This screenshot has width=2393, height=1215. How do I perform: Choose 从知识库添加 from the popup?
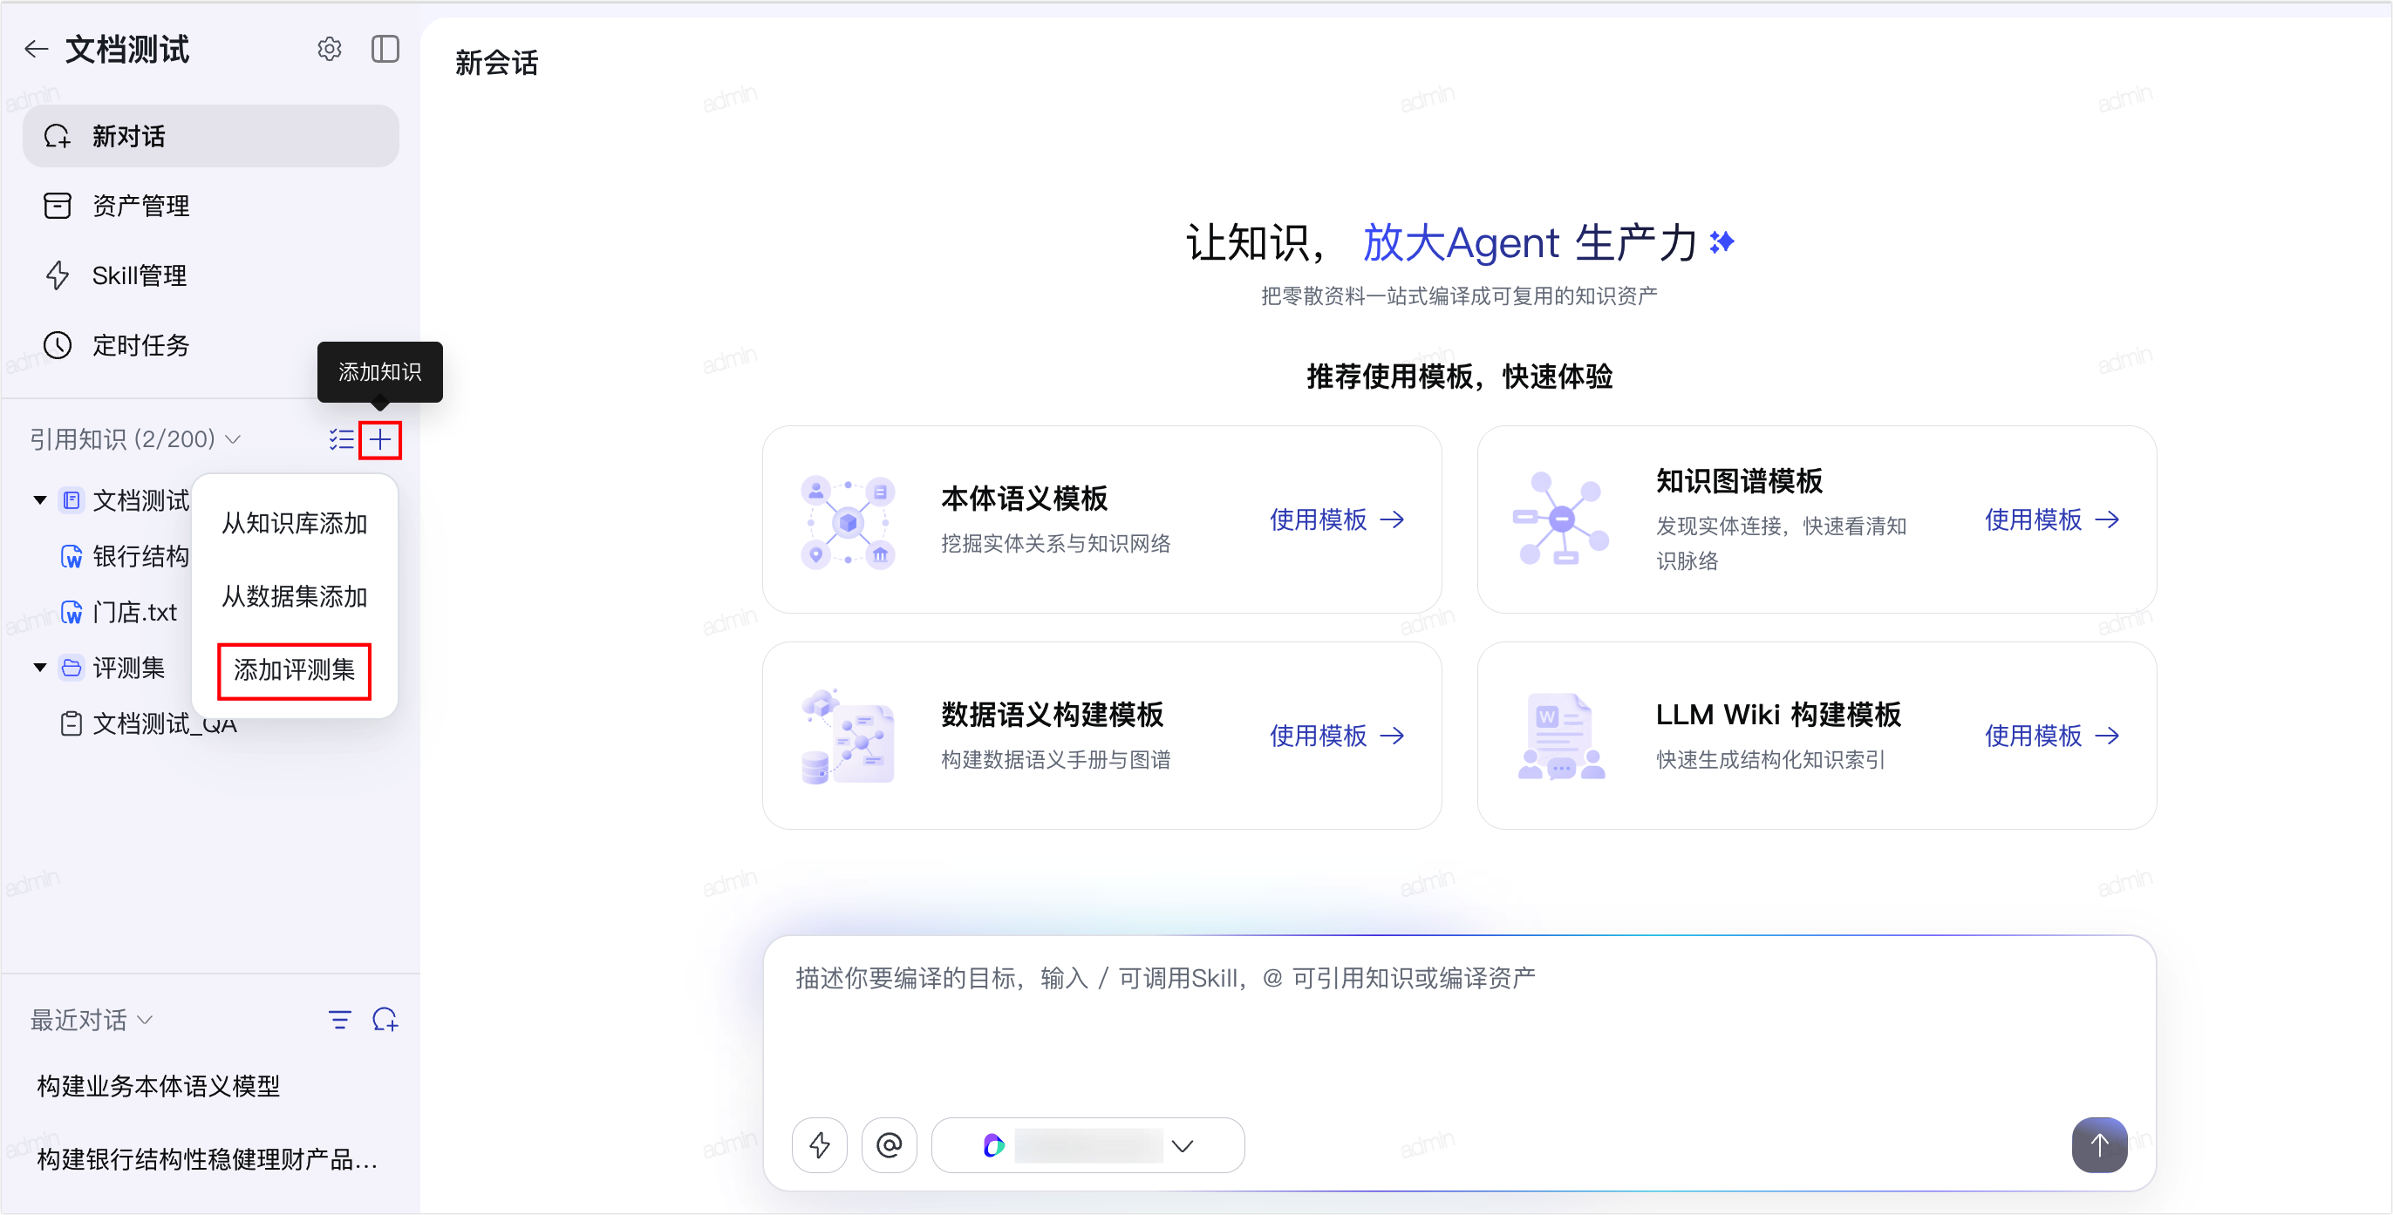coord(295,524)
